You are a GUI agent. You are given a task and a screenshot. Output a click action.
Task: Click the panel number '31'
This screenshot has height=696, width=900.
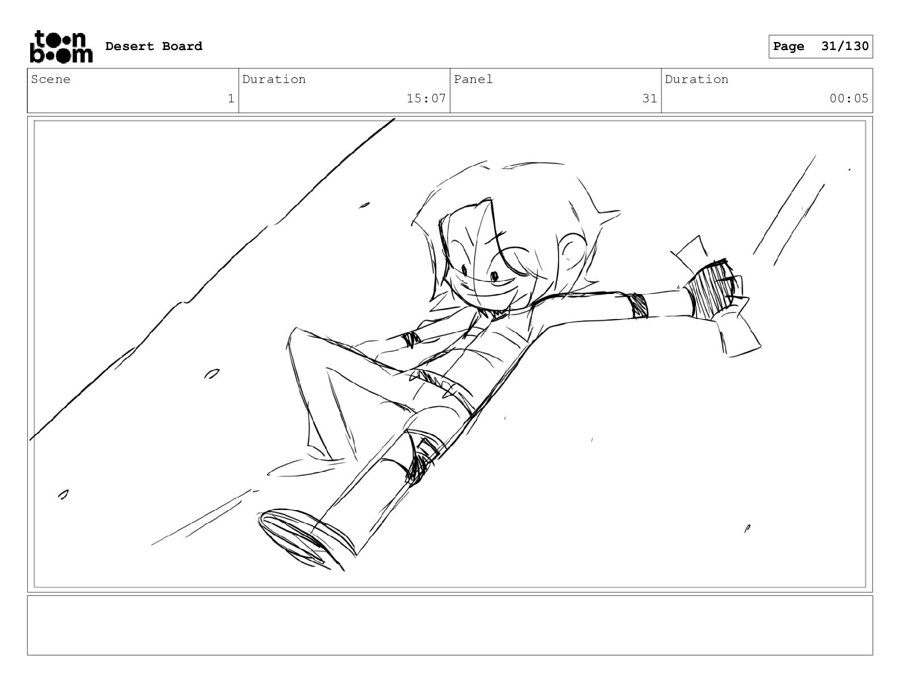[x=649, y=98]
